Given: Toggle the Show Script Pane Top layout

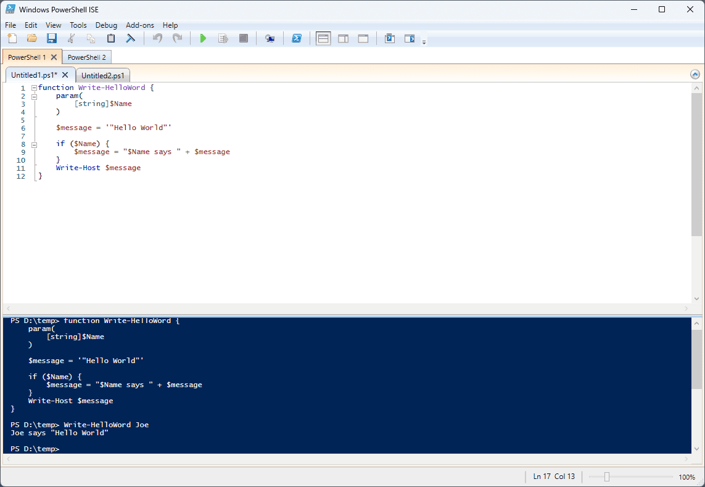Looking at the screenshot, I should (323, 38).
